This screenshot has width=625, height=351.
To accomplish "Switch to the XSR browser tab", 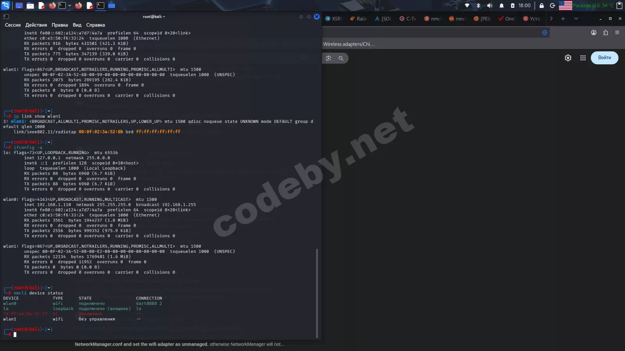I will [x=334, y=19].
